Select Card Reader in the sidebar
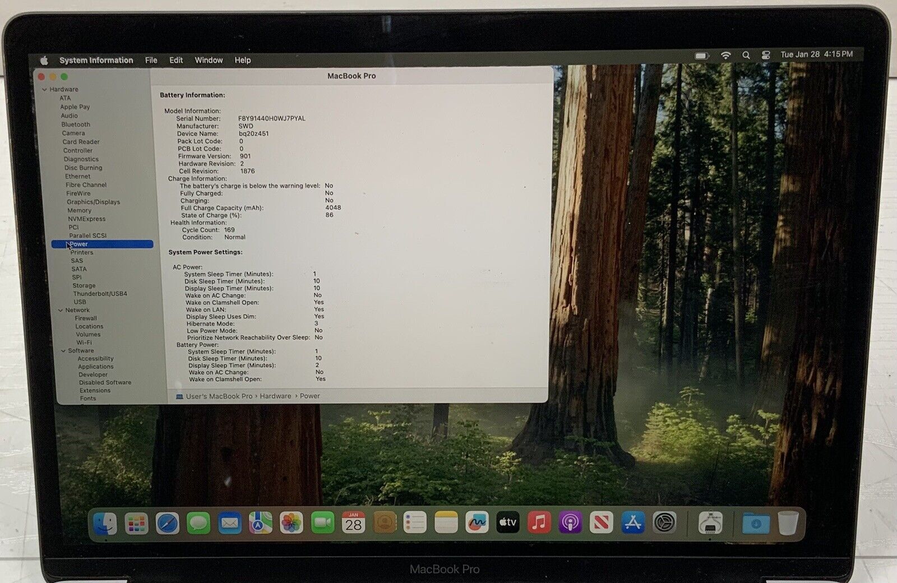The width and height of the screenshot is (897, 583). [81, 142]
